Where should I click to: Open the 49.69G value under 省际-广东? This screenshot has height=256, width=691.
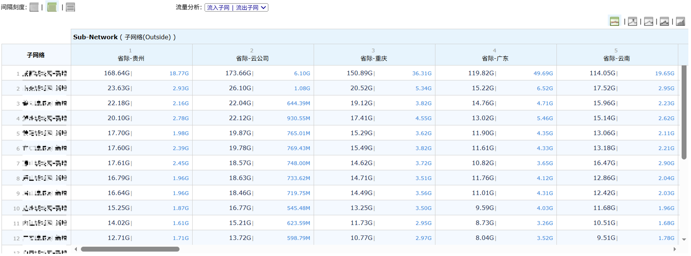coord(543,73)
